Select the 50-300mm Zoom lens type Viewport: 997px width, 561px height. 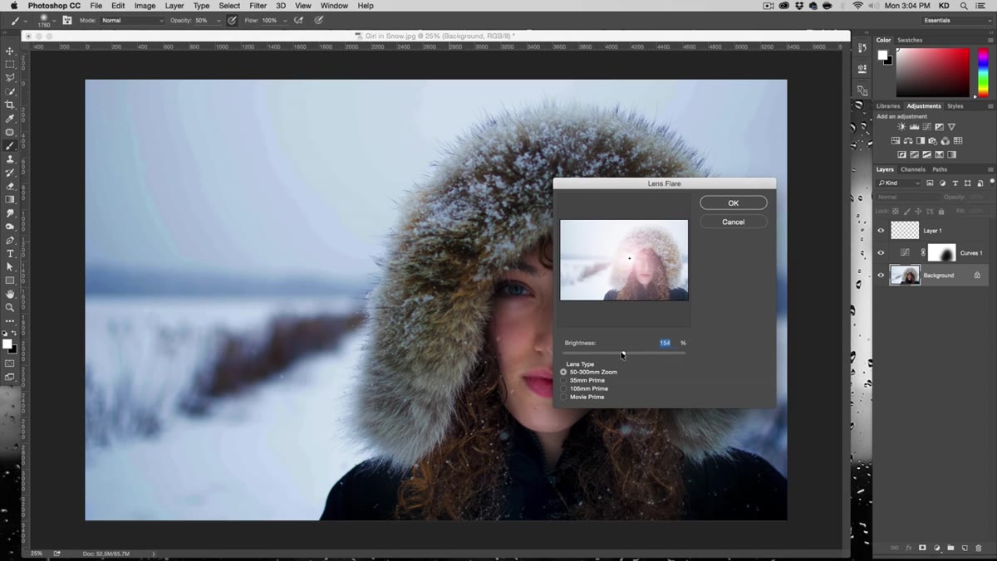pyautogui.click(x=589, y=372)
